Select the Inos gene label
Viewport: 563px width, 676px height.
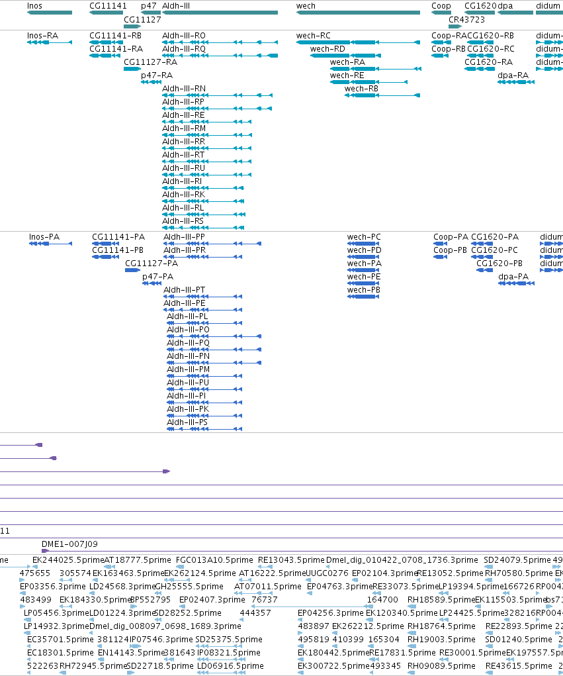point(34,6)
